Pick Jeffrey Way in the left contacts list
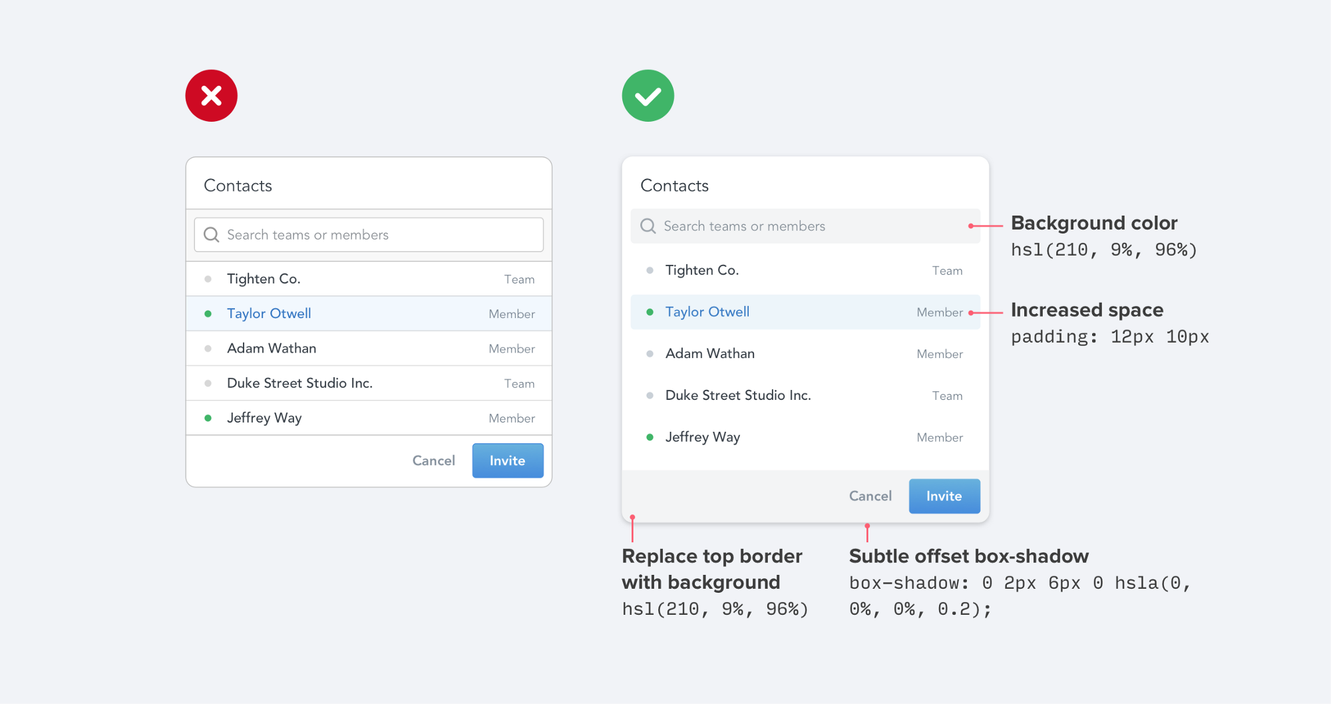 [369, 418]
